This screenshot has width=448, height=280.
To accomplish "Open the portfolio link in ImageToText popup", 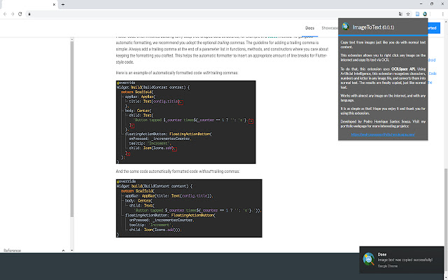I will pyautogui.click(x=382, y=135).
